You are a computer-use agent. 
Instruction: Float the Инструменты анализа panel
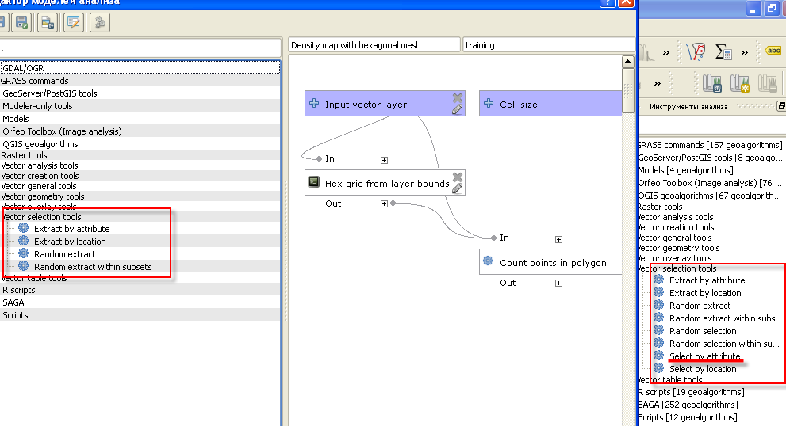(x=781, y=106)
